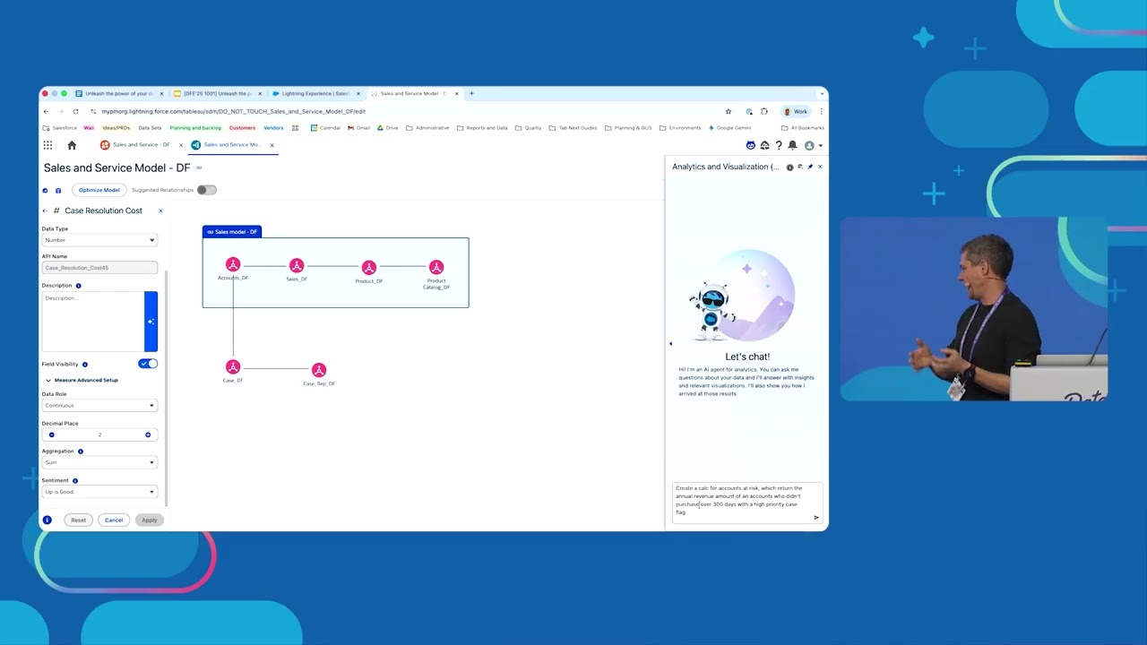Click the Reset button
This screenshot has width=1147, height=645.
point(78,520)
